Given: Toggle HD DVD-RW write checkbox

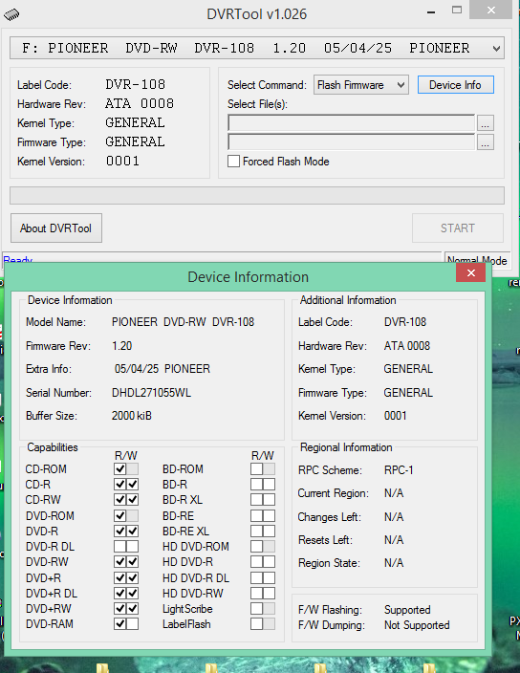Looking at the screenshot, I should pyautogui.click(x=269, y=593).
